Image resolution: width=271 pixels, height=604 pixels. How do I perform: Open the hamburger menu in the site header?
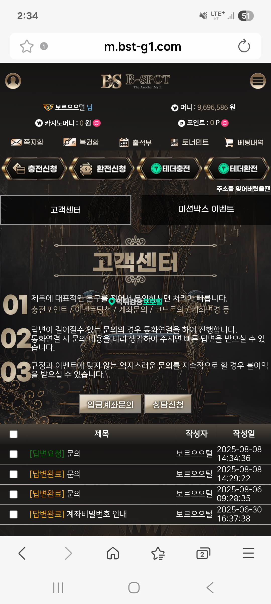(x=258, y=81)
